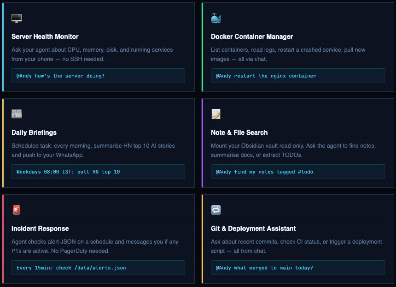Click the blue repeat arrows icon

point(216,210)
